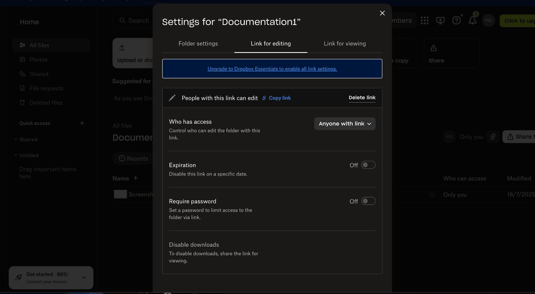The image size is (535, 294).
Task: Enable the Expiration toggle
Action: [x=368, y=165]
